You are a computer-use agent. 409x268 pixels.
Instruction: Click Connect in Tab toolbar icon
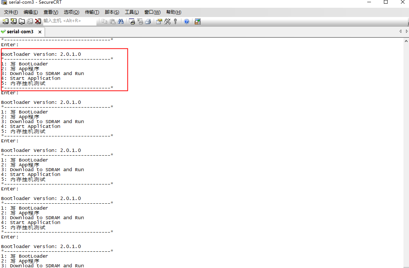[22, 21]
